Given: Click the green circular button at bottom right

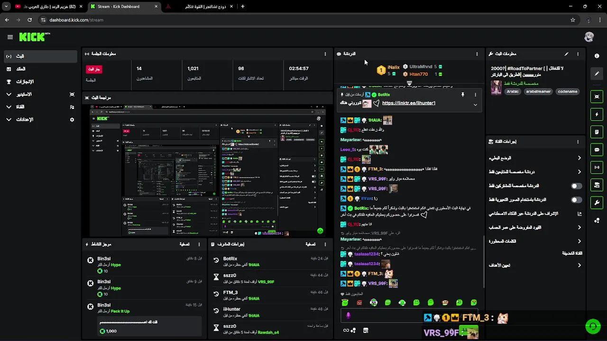Looking at the screenshot, I should pos(592,326).
